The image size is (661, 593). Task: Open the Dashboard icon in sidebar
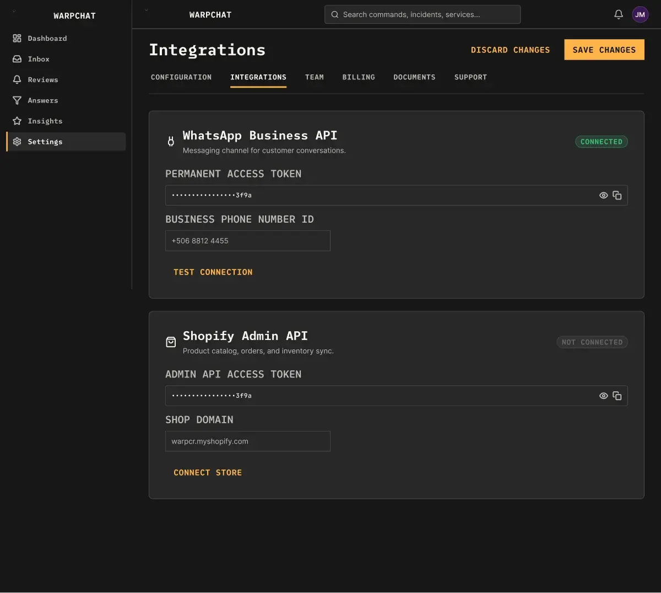[17, 39]
